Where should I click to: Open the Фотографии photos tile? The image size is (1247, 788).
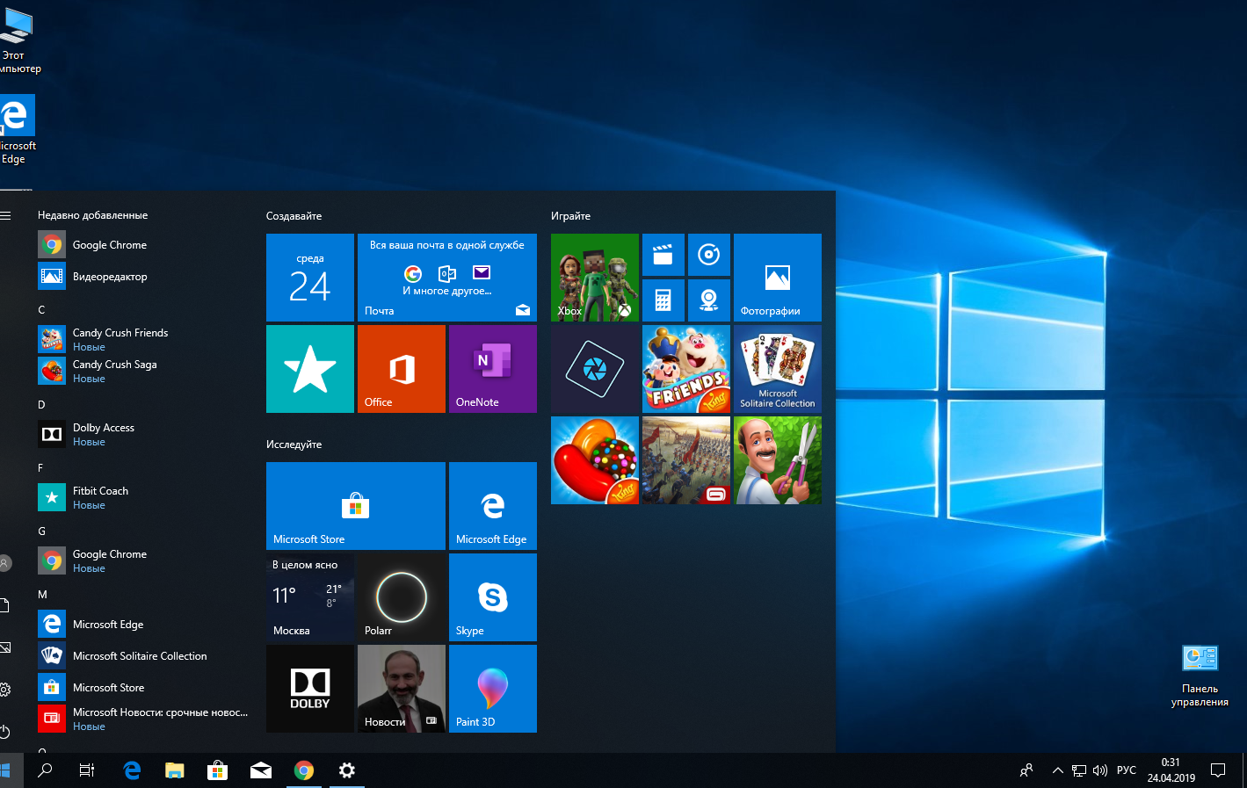[778, 278]
